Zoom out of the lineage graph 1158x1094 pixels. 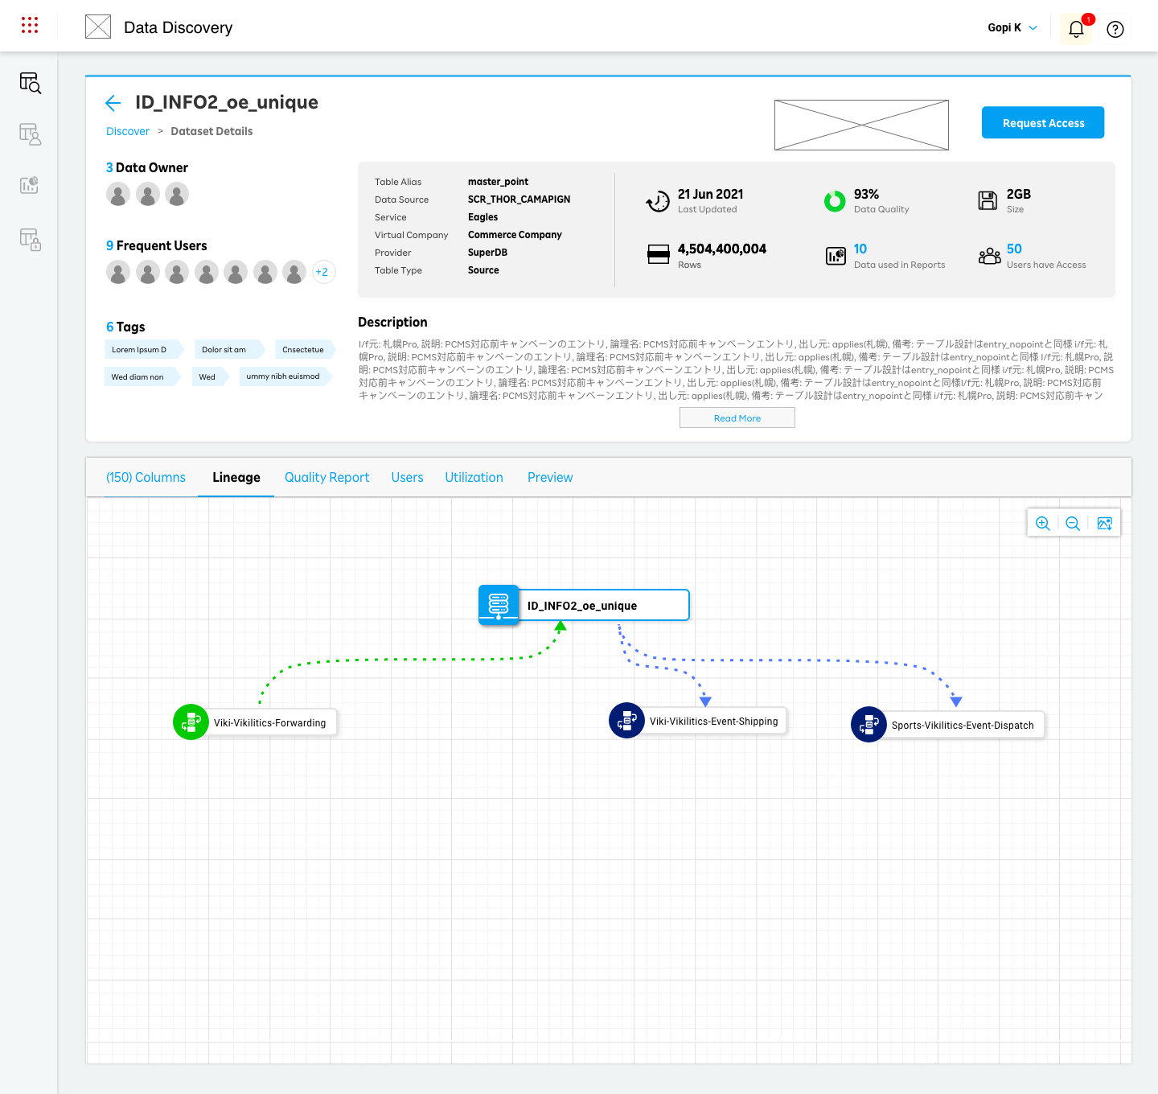point(1073,524)
